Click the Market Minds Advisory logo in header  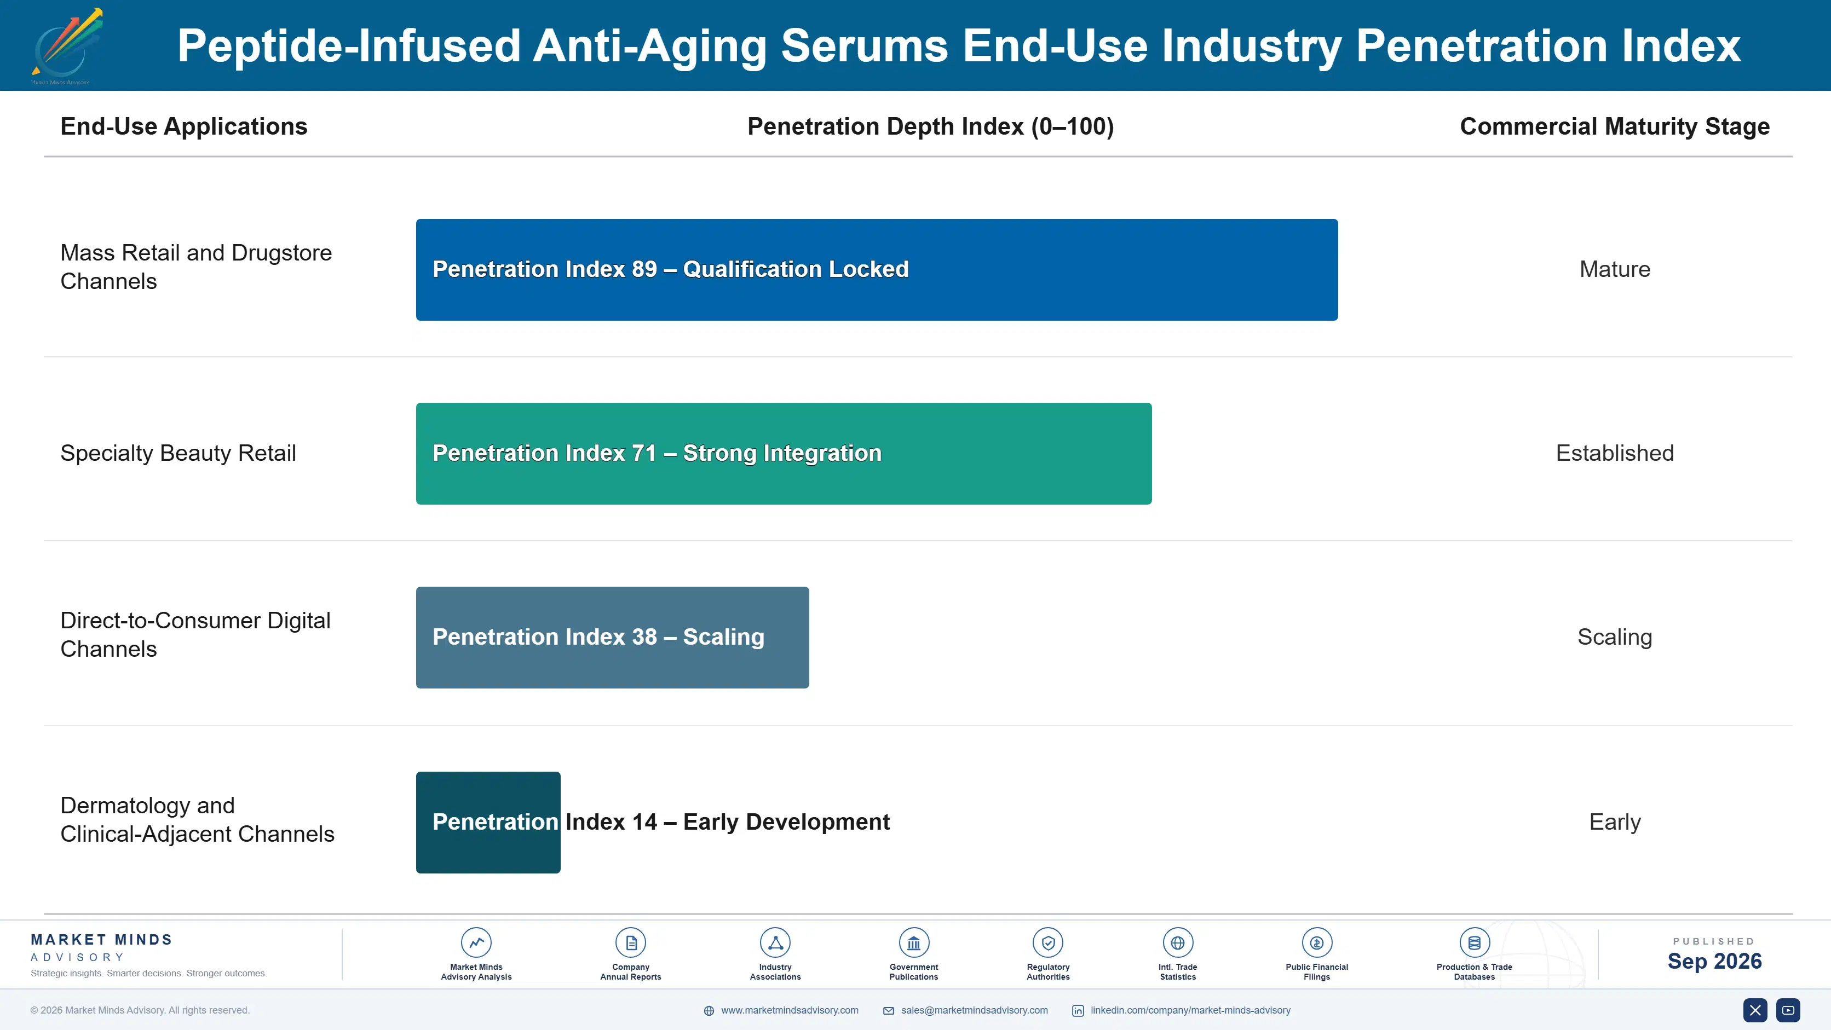[67, 46]
